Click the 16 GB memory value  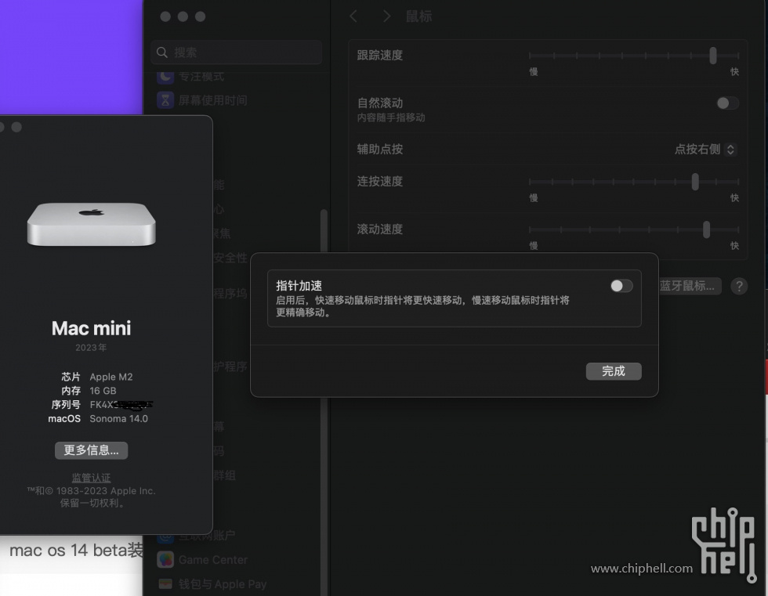[103, 391]
